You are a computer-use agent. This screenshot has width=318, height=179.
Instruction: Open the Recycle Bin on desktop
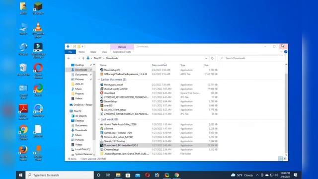[x=23, y=70]
